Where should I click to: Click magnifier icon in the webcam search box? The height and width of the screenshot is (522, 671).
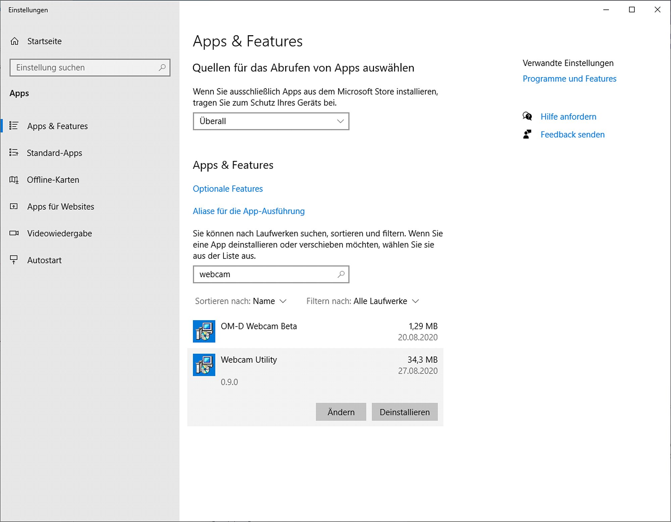pyautogui.click(x=341, y=274)
